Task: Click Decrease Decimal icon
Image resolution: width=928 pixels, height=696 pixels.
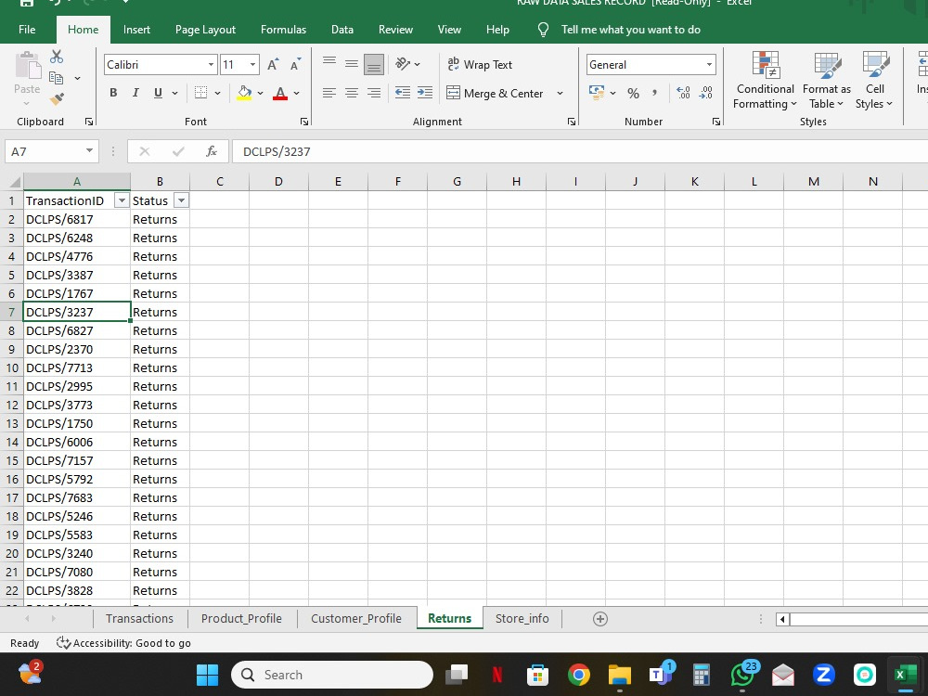Action: 705,93
